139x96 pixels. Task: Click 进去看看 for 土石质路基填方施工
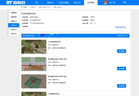[x=122, y=51]
